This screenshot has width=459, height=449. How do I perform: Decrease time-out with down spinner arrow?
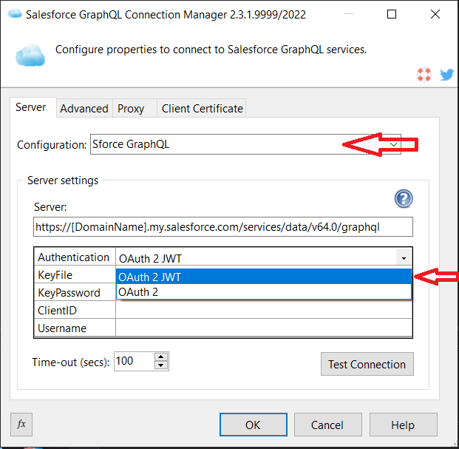tap(161, 365)
